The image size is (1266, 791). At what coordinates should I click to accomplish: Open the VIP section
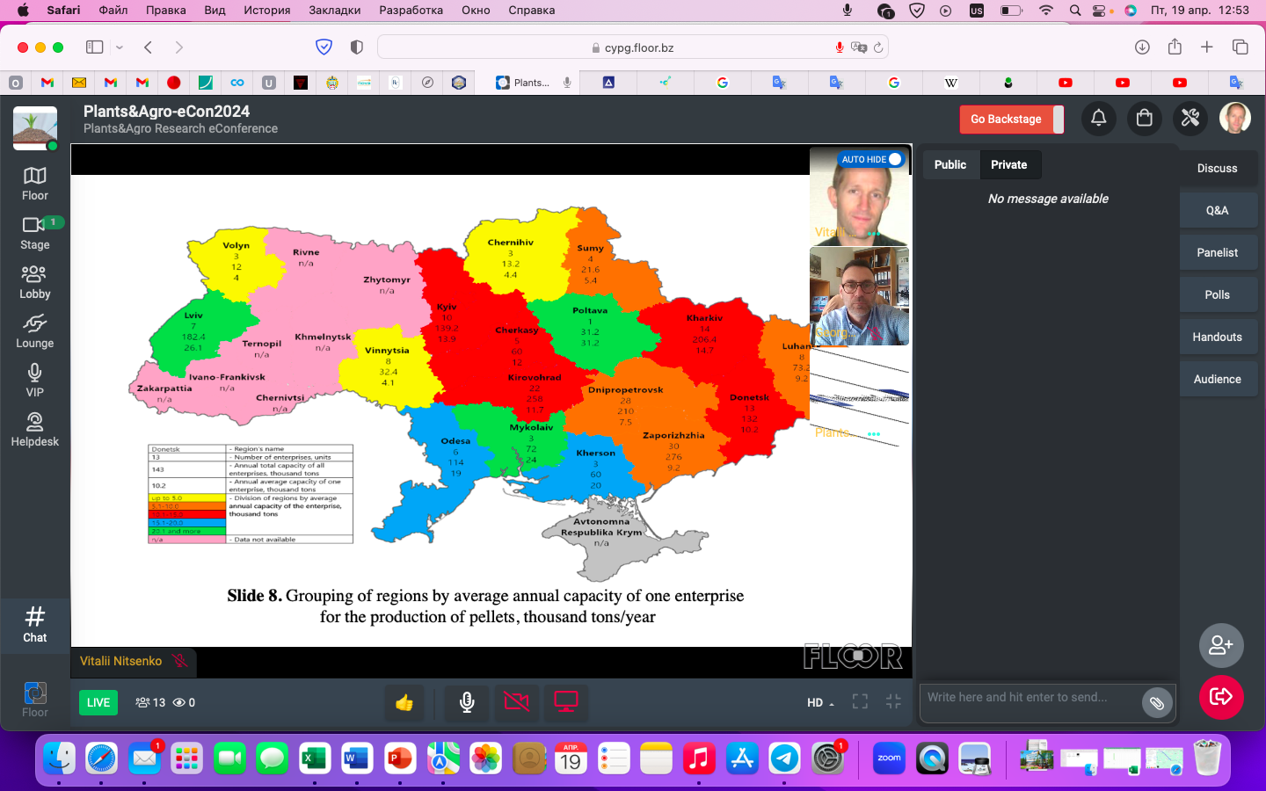coord(34,381)
